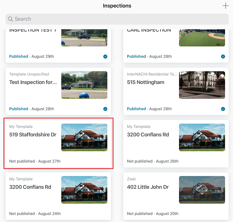The height and width of the screenshot is (222, 233).
Task: Click the 519 Staffordshire Dr house photo
Action: 84,137
